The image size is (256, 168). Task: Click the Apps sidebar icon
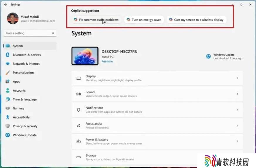click(x=8, y=81)
